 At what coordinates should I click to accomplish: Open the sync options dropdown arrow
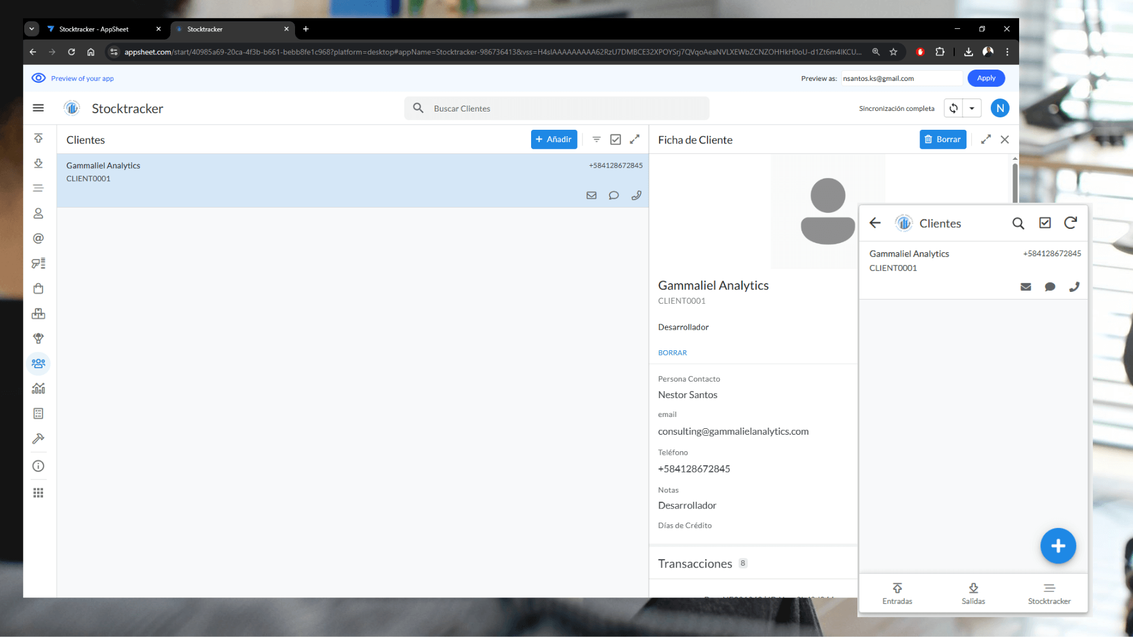(x=972, y=109)
